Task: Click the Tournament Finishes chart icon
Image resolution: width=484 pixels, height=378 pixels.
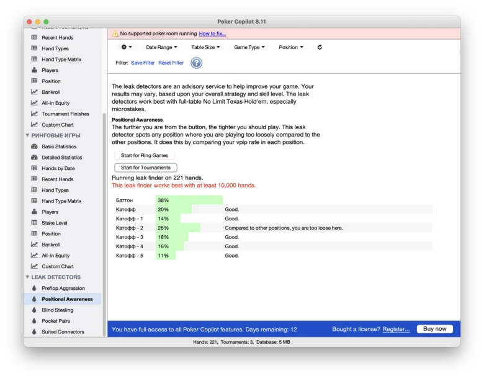Action: click(34, 114)
